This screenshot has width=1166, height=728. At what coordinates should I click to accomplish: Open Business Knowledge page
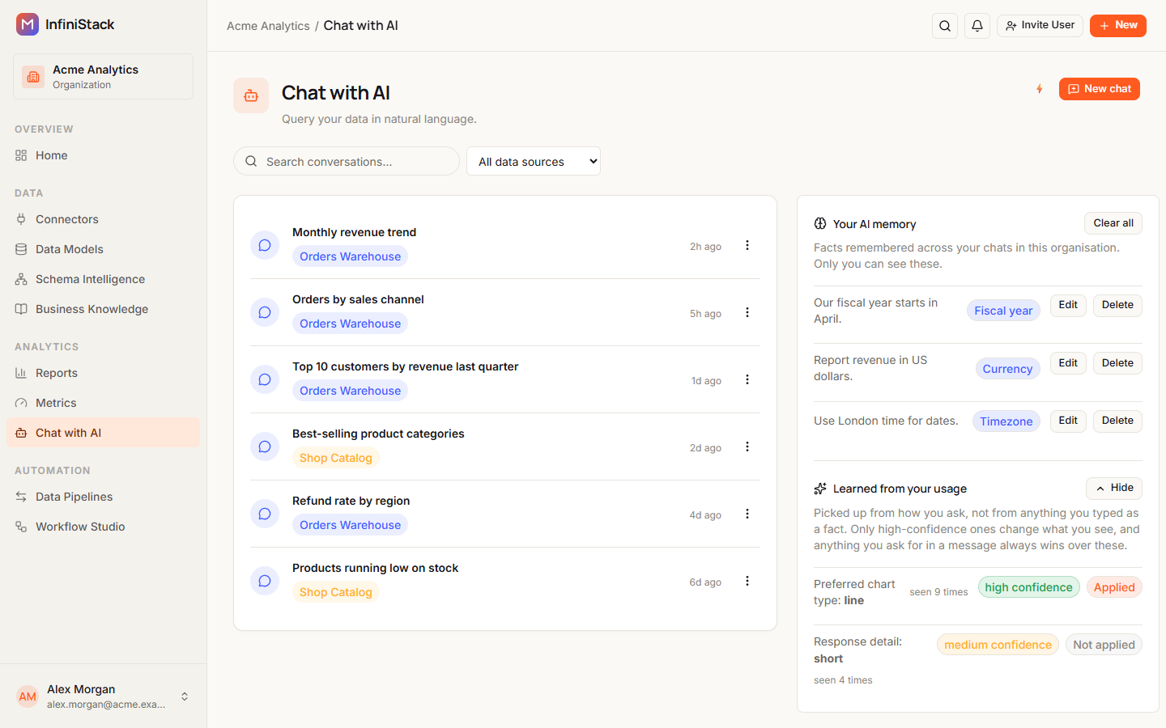pyautogui.click(x=103, y=309)
